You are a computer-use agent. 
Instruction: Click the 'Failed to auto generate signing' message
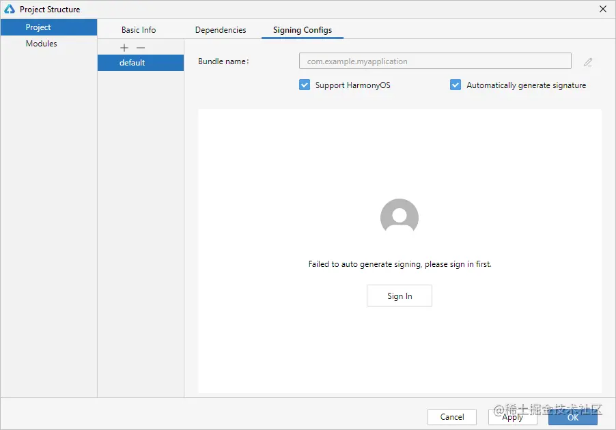click(x=400, y=264)
